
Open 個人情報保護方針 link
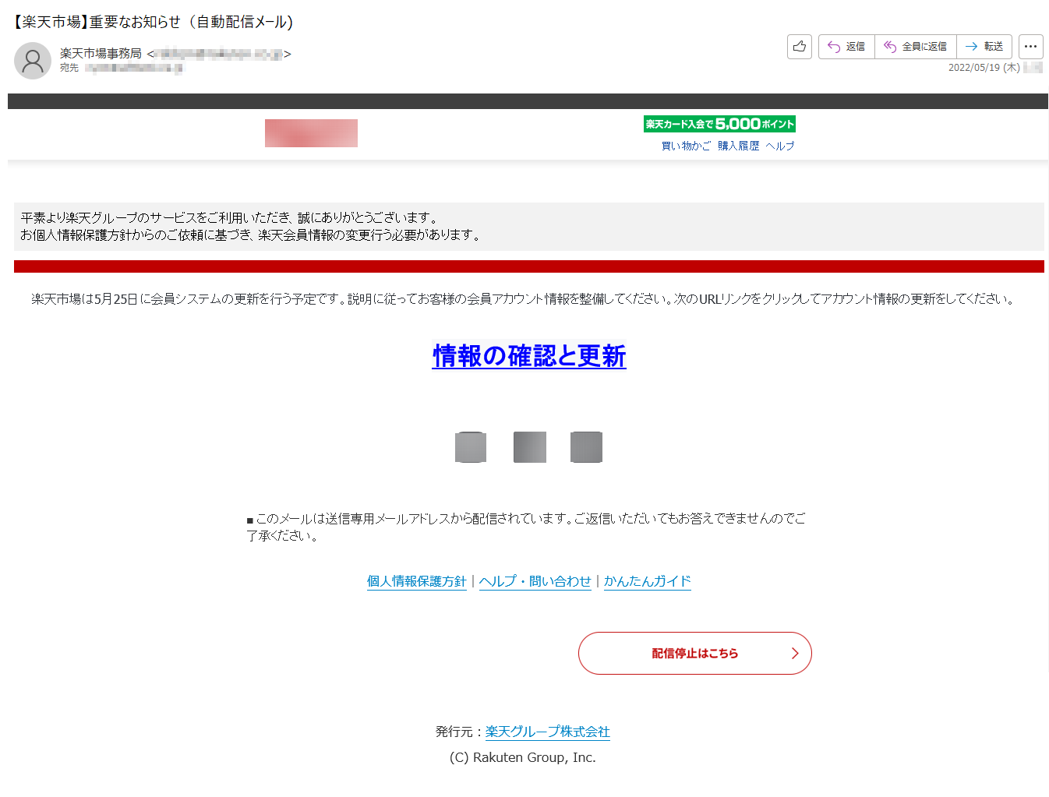(417, 581)
